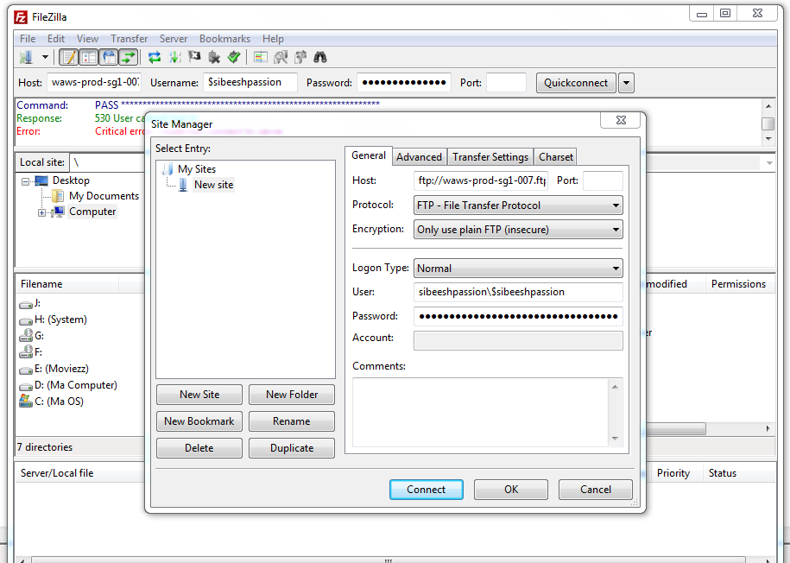Click the New Site button
The image size is (790, 563).
point(199,395)
